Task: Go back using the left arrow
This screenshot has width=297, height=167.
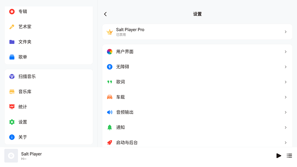Action: [105, 14]
